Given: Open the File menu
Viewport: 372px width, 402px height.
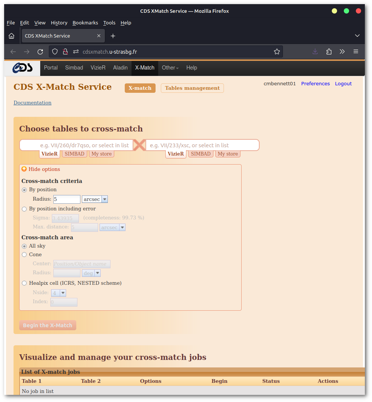Looking at the screenshot, I should pos(11,23).
